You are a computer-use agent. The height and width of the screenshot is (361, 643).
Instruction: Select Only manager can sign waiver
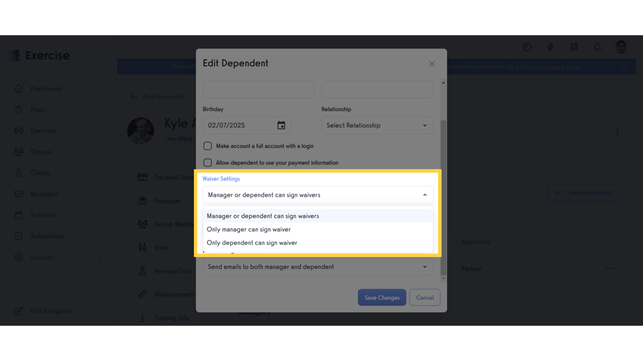[x=249, y=229]
